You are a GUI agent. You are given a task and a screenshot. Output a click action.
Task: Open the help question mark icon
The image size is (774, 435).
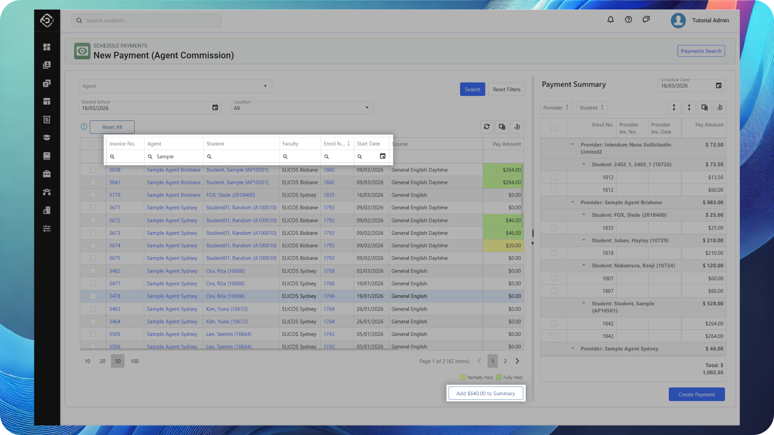pyautogui.click(x=628, y=20)
